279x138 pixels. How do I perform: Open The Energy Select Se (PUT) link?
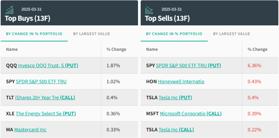(46, 114)
